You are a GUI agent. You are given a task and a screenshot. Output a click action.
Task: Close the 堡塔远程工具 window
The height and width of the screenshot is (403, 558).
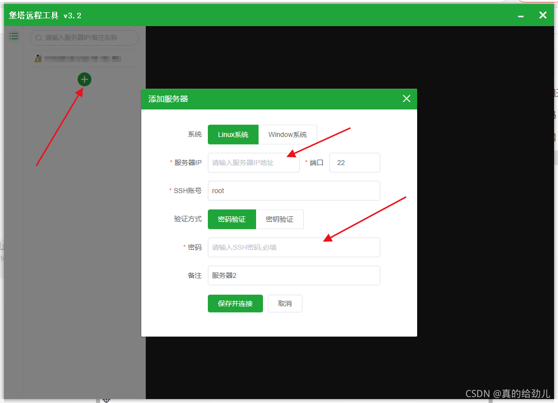click(x=543, y=15)
